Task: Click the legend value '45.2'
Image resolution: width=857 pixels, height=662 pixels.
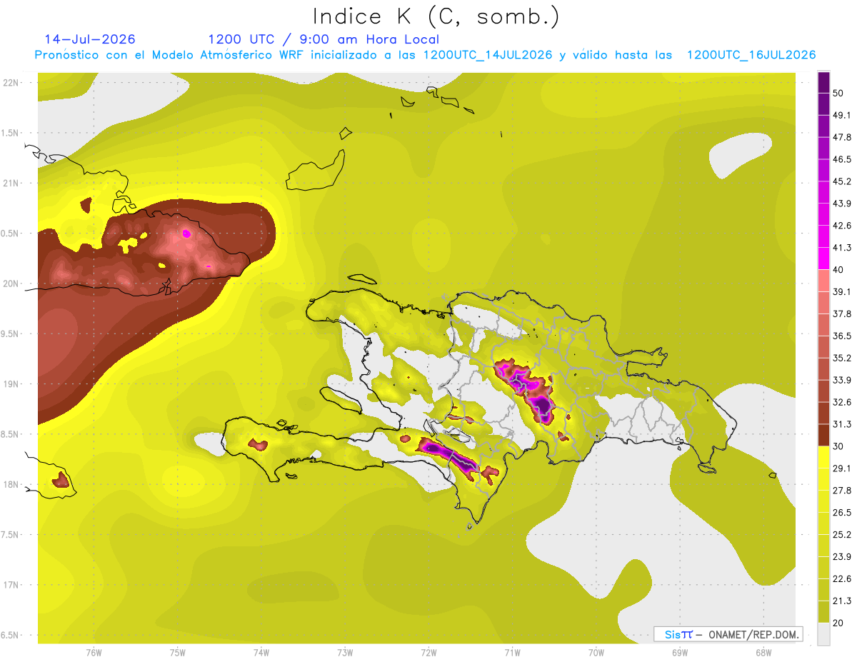Action: click(x=841, y=181)
